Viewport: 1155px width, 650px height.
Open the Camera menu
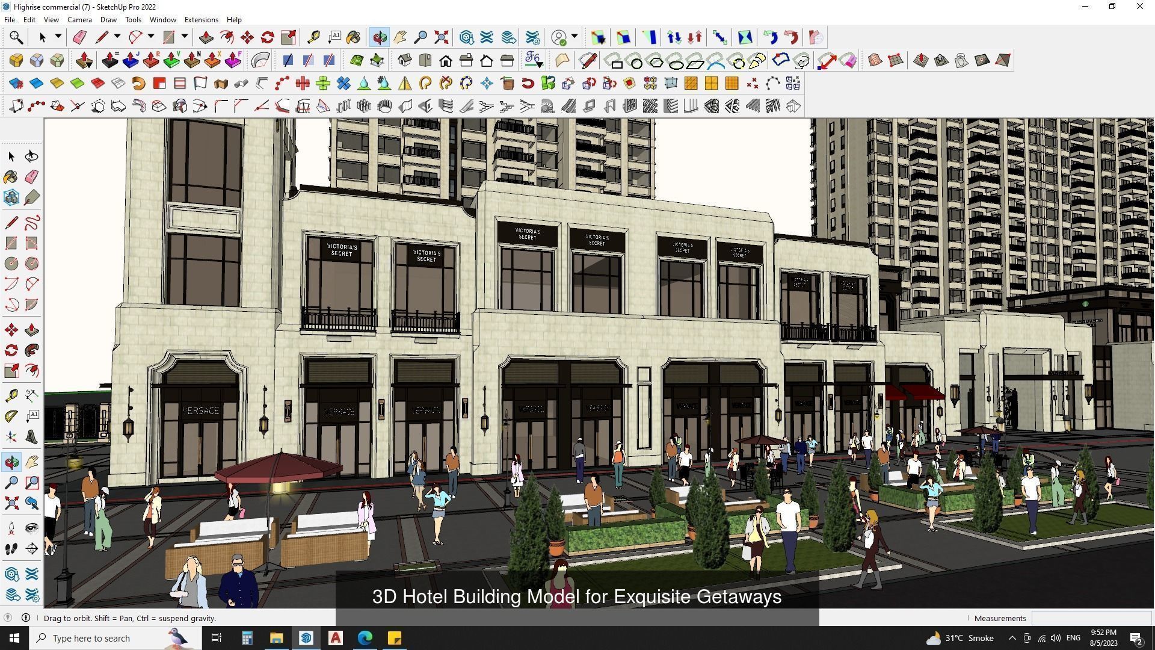[79, 19]
